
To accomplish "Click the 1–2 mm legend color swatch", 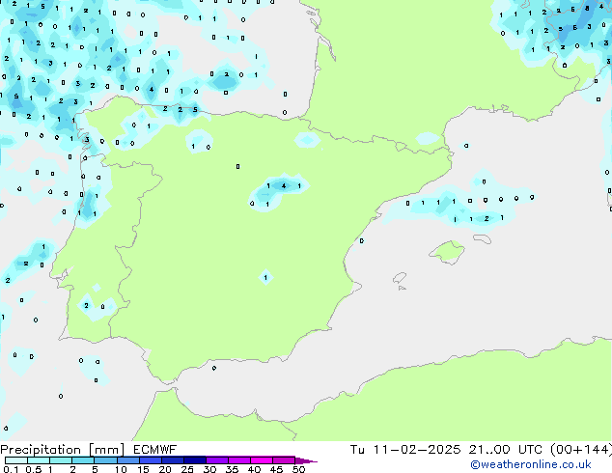I will click(61, 460).
